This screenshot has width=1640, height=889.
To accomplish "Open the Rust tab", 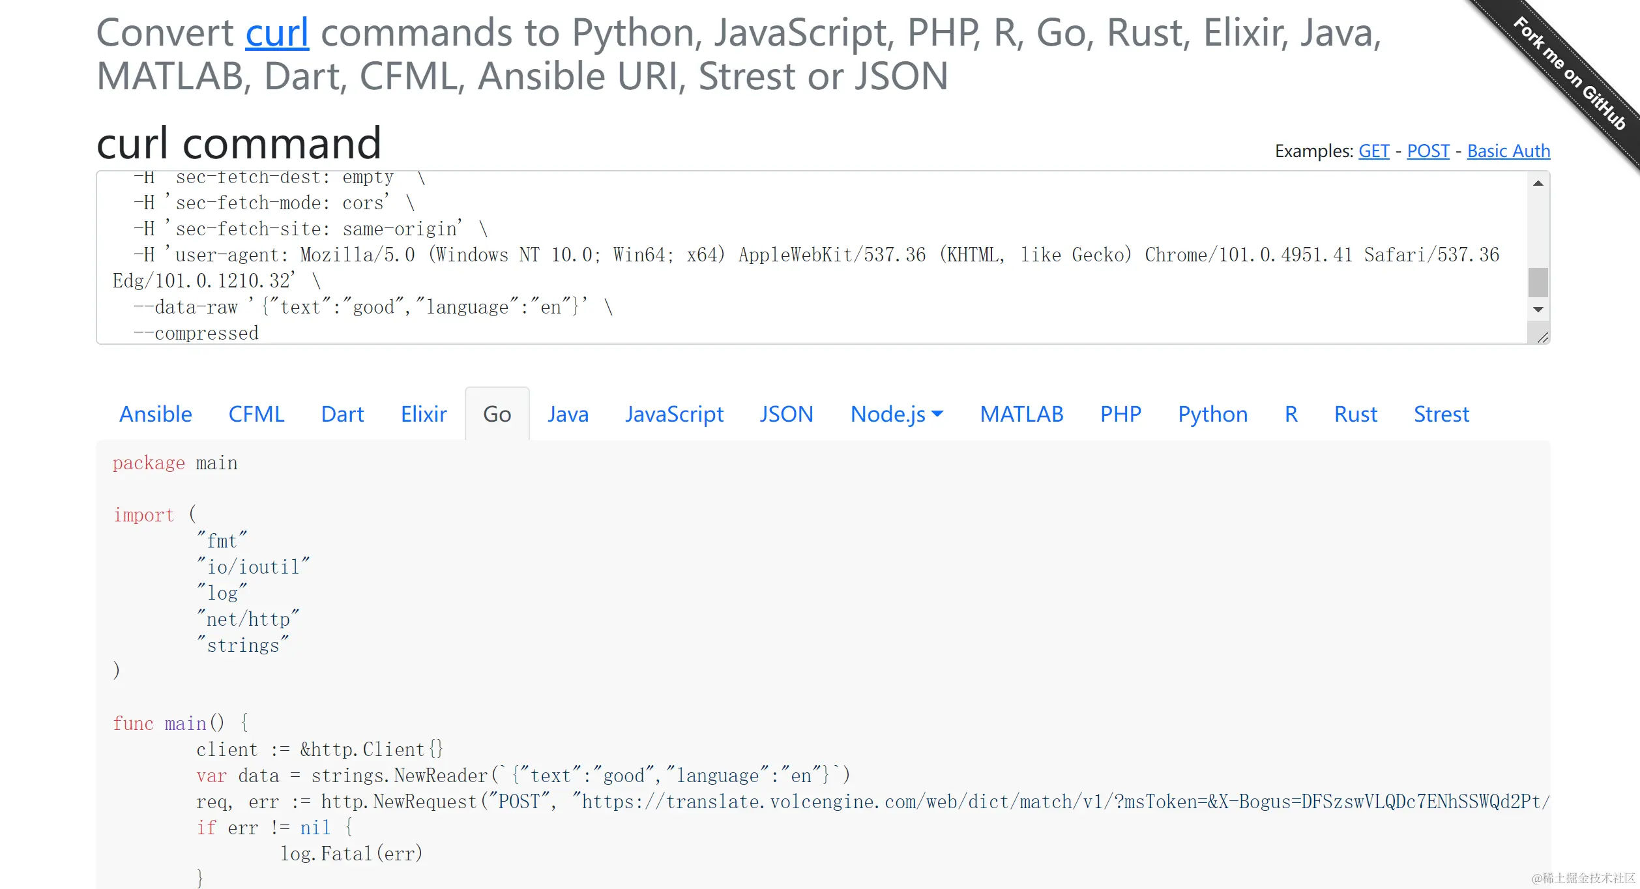I will [1355, 415].
